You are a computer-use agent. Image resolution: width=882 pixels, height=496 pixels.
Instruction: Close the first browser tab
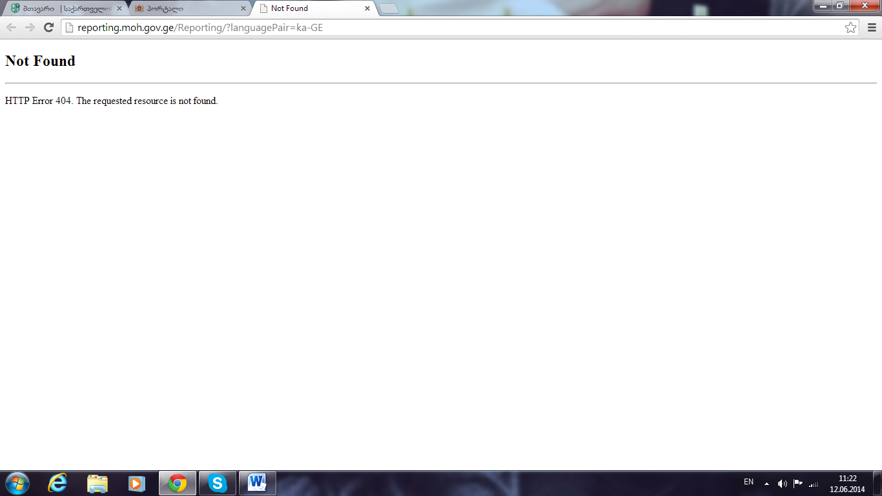pyautogui.click(x=119, y=8)
